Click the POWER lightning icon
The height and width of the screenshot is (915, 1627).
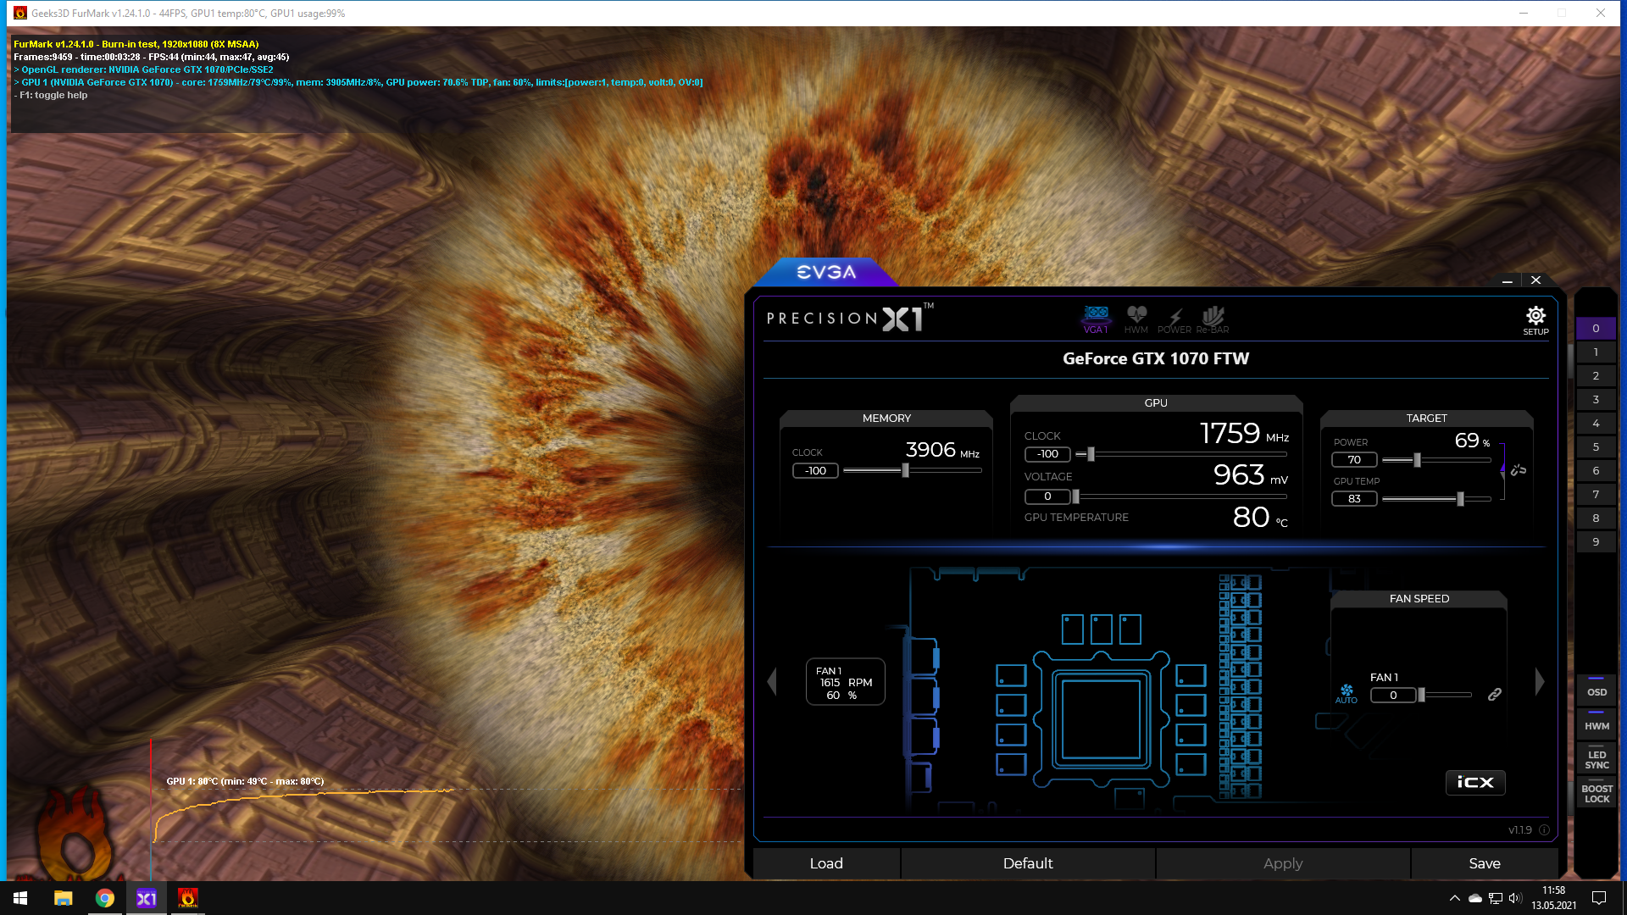pyautogui.click(x=1174, y=319)
